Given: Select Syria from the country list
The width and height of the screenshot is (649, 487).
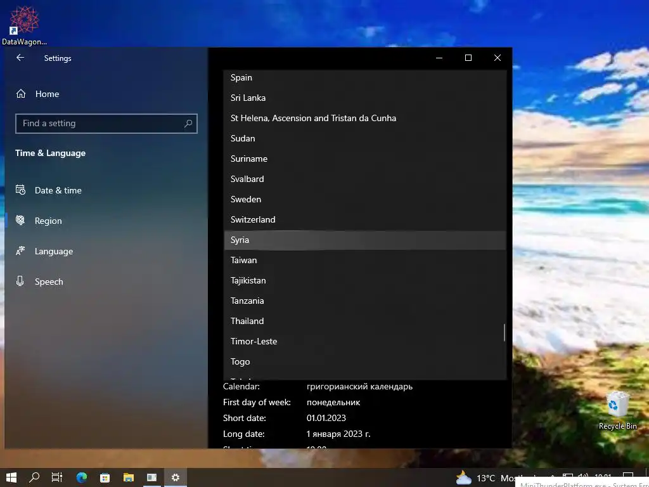Looking at the screenshot, I should pos(364,240).
